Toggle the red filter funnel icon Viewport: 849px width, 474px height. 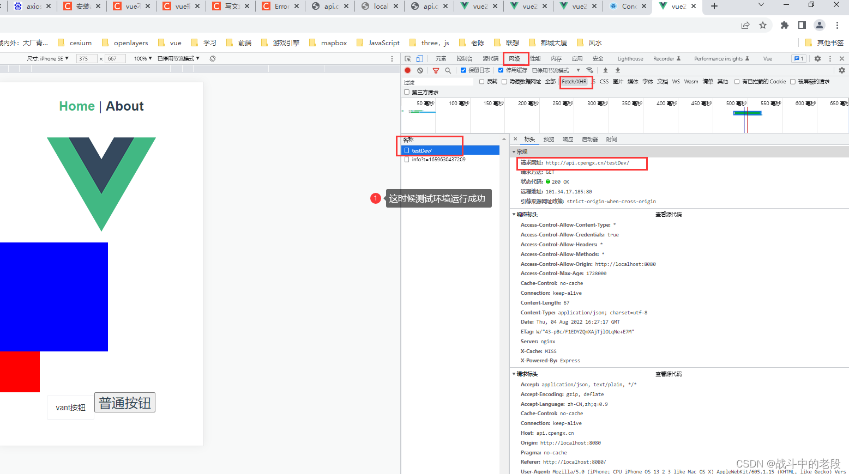[436, 70]
